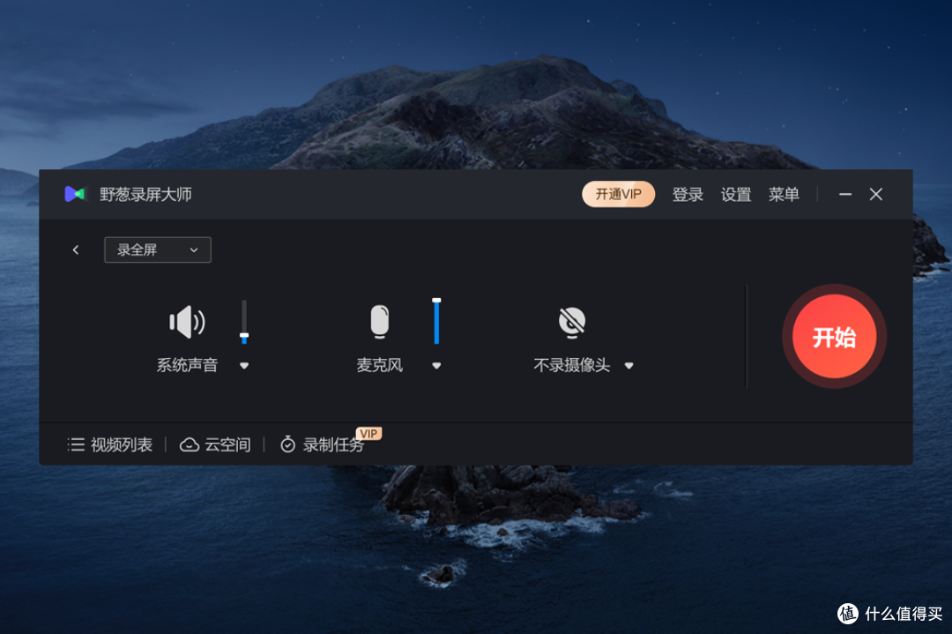Minimize the recorder window

pos(845,194)
